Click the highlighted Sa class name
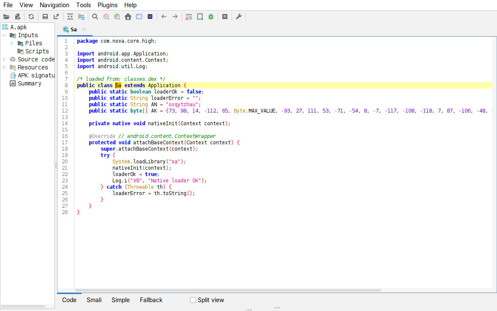 tap(118, 85)
